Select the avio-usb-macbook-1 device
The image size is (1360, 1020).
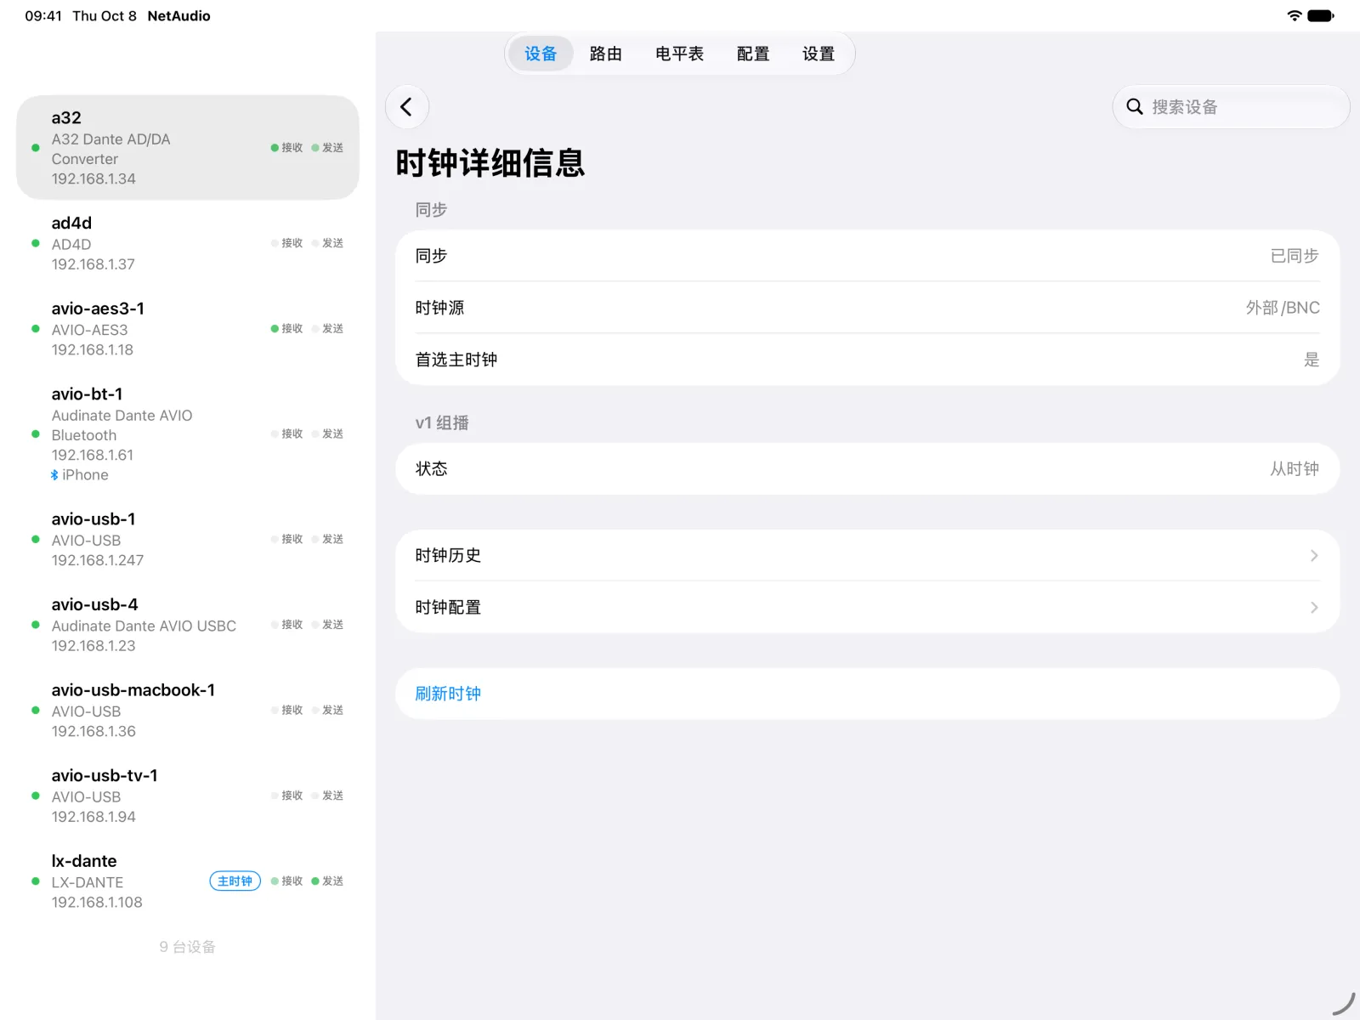pyautogui.click(x=188, y=711)
